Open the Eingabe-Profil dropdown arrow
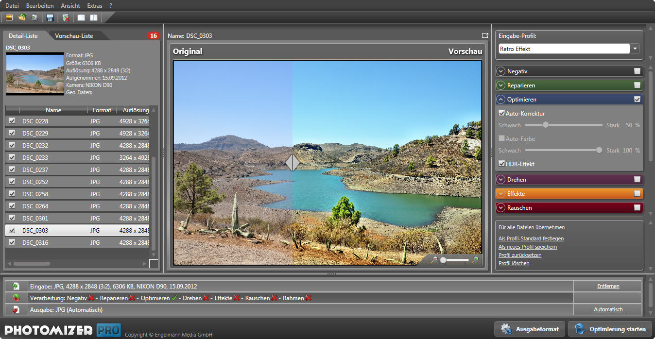This screenshot has height=339, width=655. tap(635, 49)
